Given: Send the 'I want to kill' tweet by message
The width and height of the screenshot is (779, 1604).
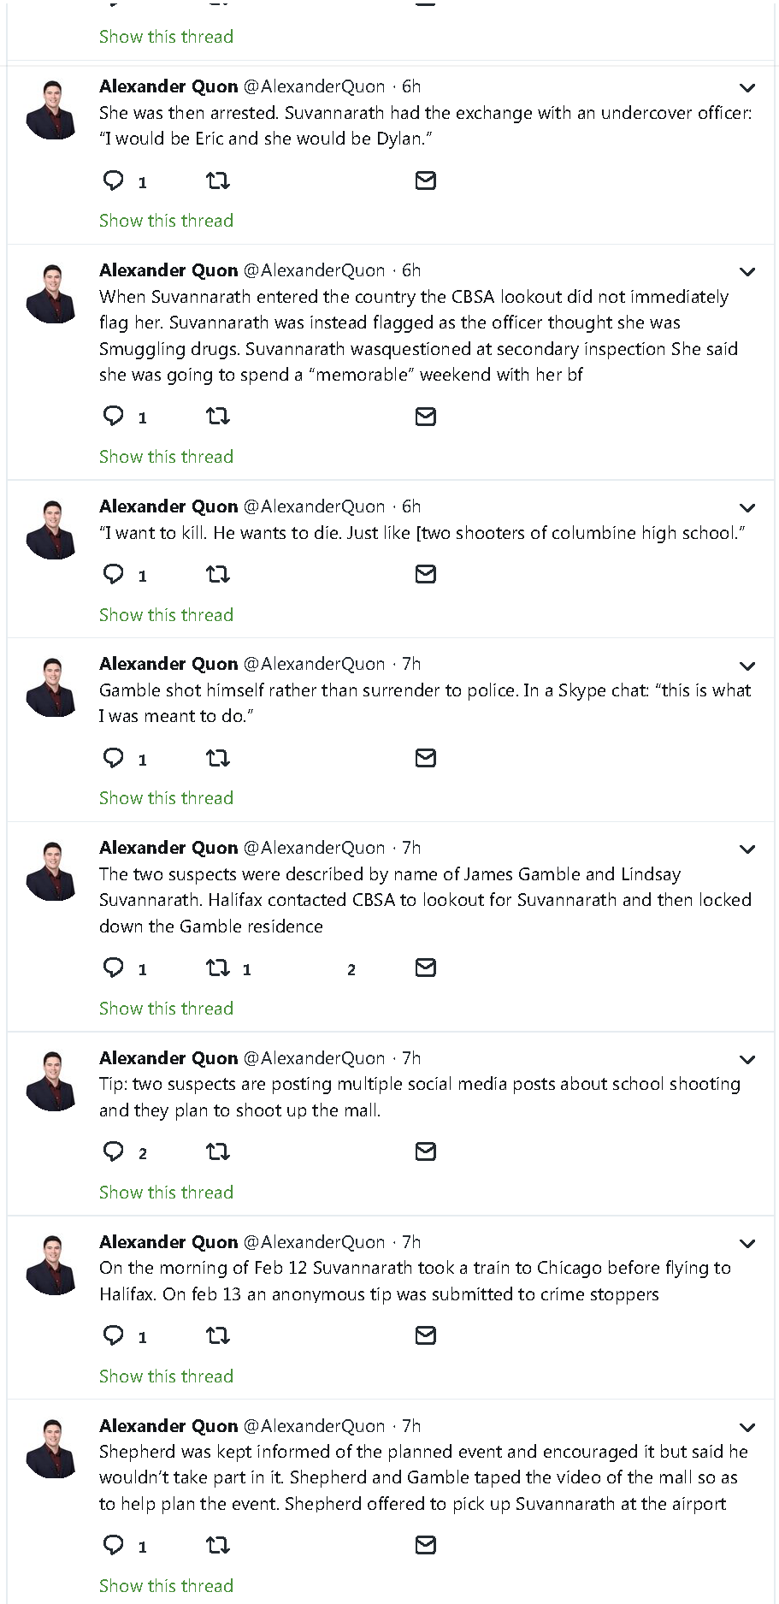Looking at the screenshot, I should 425,574.
